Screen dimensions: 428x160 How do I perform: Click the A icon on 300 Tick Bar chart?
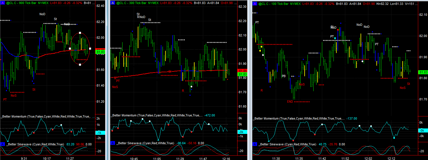(113, 3)
